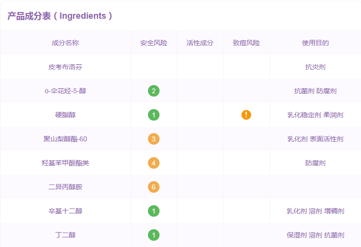
Task: Click safety risk badge 2 for o-伞花烃-5-醇
Action: [x=154, y=91]
